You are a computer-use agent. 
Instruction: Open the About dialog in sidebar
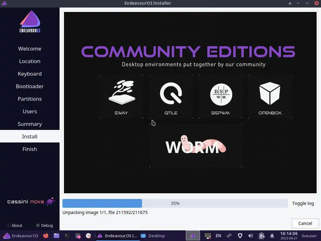point(14,225)
